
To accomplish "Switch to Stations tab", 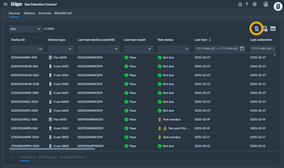I will pos(29,13).
